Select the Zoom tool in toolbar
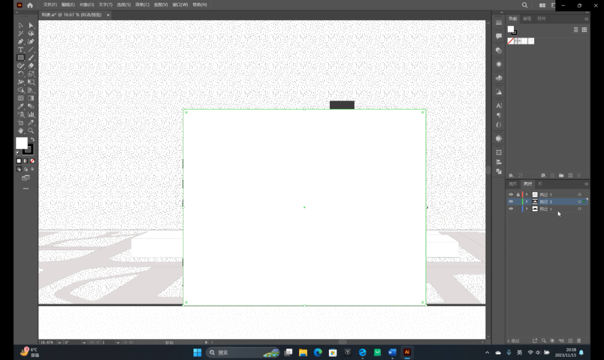 (31, 131)
